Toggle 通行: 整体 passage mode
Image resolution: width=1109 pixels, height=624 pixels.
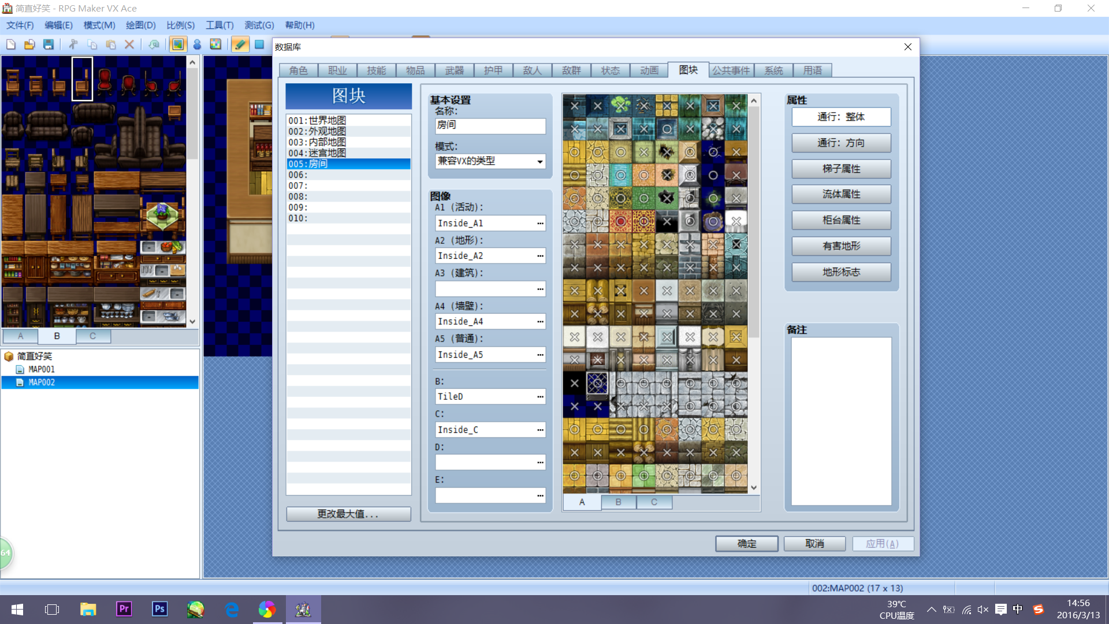coord(841,117)
